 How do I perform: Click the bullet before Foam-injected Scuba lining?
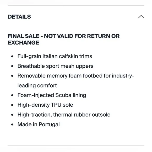12,95
